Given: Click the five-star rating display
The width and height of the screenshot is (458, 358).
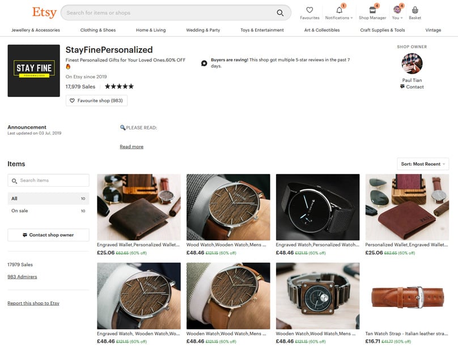Looking at the screenshot, I should tap(120, 86).
